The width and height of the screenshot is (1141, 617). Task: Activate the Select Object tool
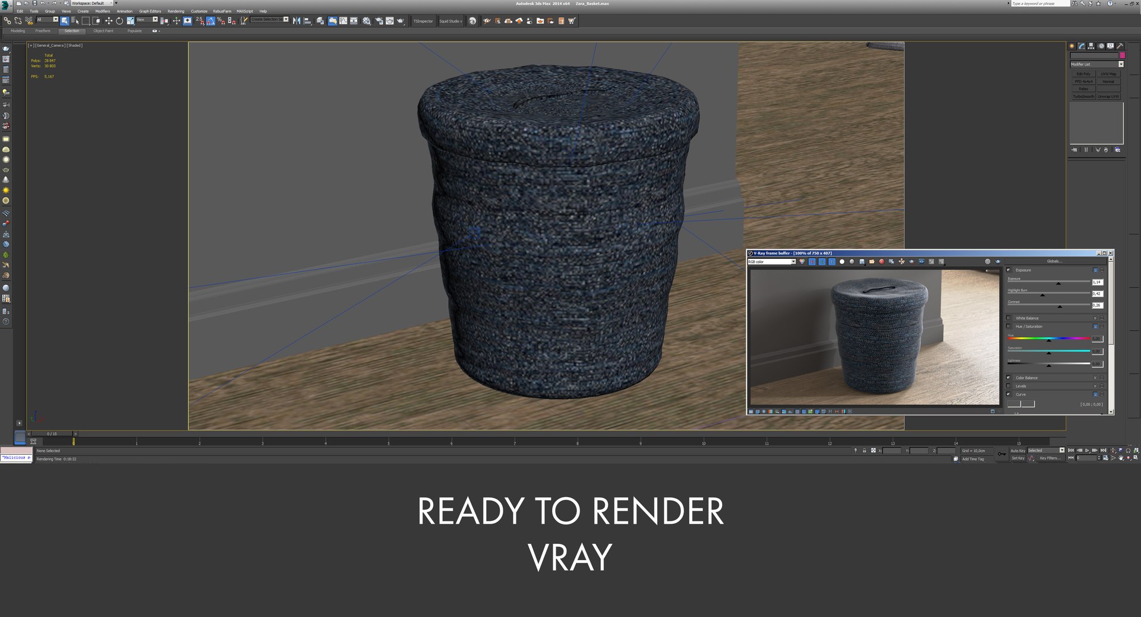point(64,21)
